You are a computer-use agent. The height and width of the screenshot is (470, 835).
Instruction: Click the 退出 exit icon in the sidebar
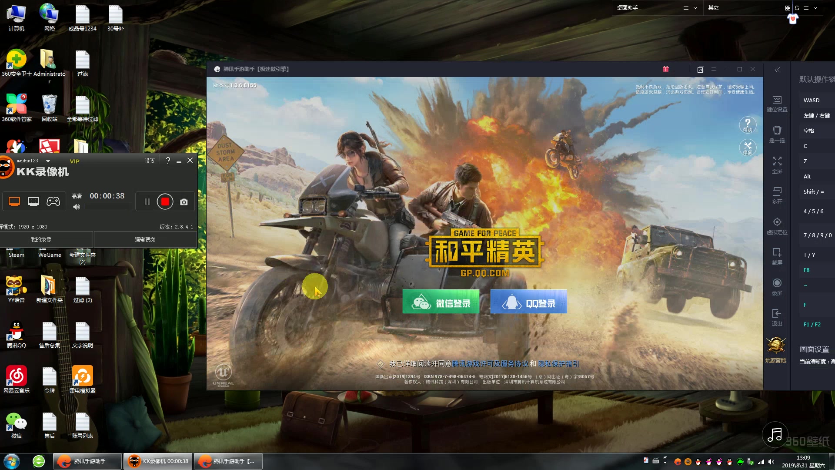777,317
